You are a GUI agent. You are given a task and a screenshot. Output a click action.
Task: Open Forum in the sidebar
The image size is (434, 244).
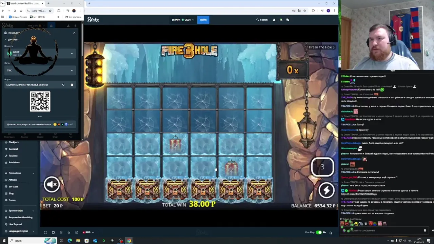coord(12,200)
